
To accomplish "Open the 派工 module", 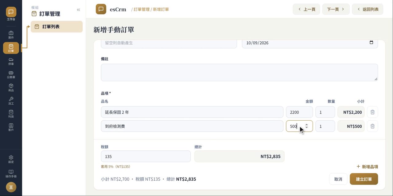I will click(11, 101).
